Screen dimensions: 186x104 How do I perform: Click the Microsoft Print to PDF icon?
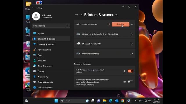pyautogui.click(x=78, y=44)
